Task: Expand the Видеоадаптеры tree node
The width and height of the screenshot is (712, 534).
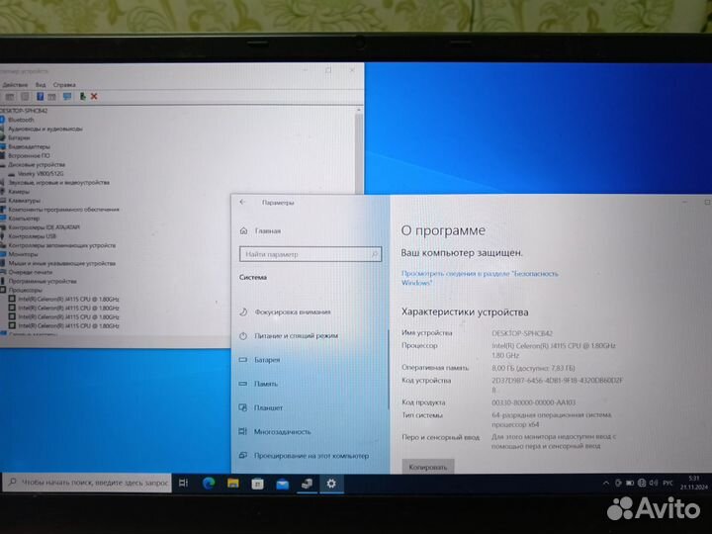Action: pyautogui.click(x=3, y=146)
